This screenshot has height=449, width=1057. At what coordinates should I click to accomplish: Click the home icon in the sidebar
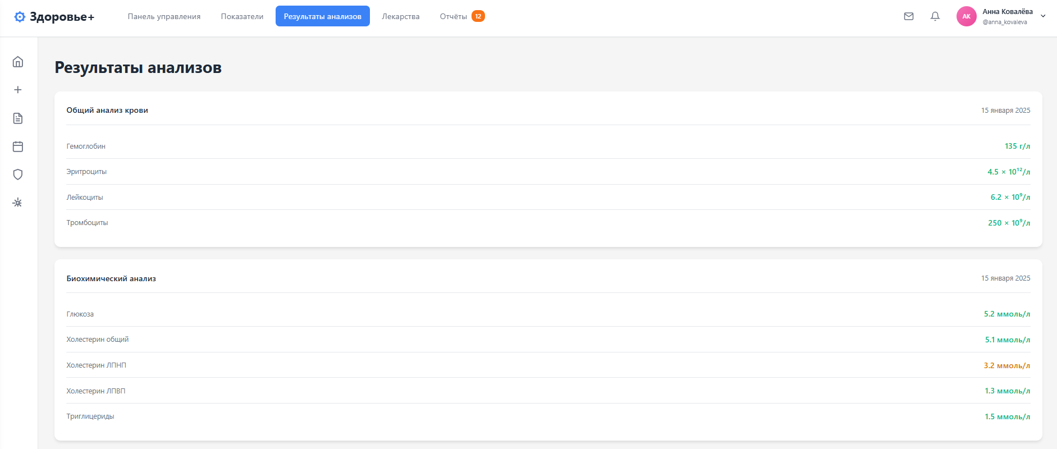point(18,62)
